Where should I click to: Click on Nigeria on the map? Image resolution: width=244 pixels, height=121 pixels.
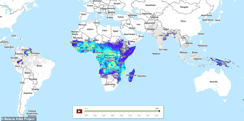click(95, 47)
